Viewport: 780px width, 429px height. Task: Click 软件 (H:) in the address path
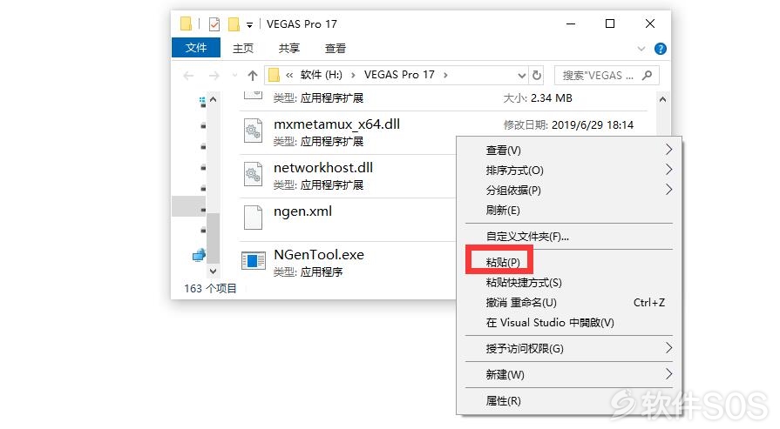click(321, 75)
